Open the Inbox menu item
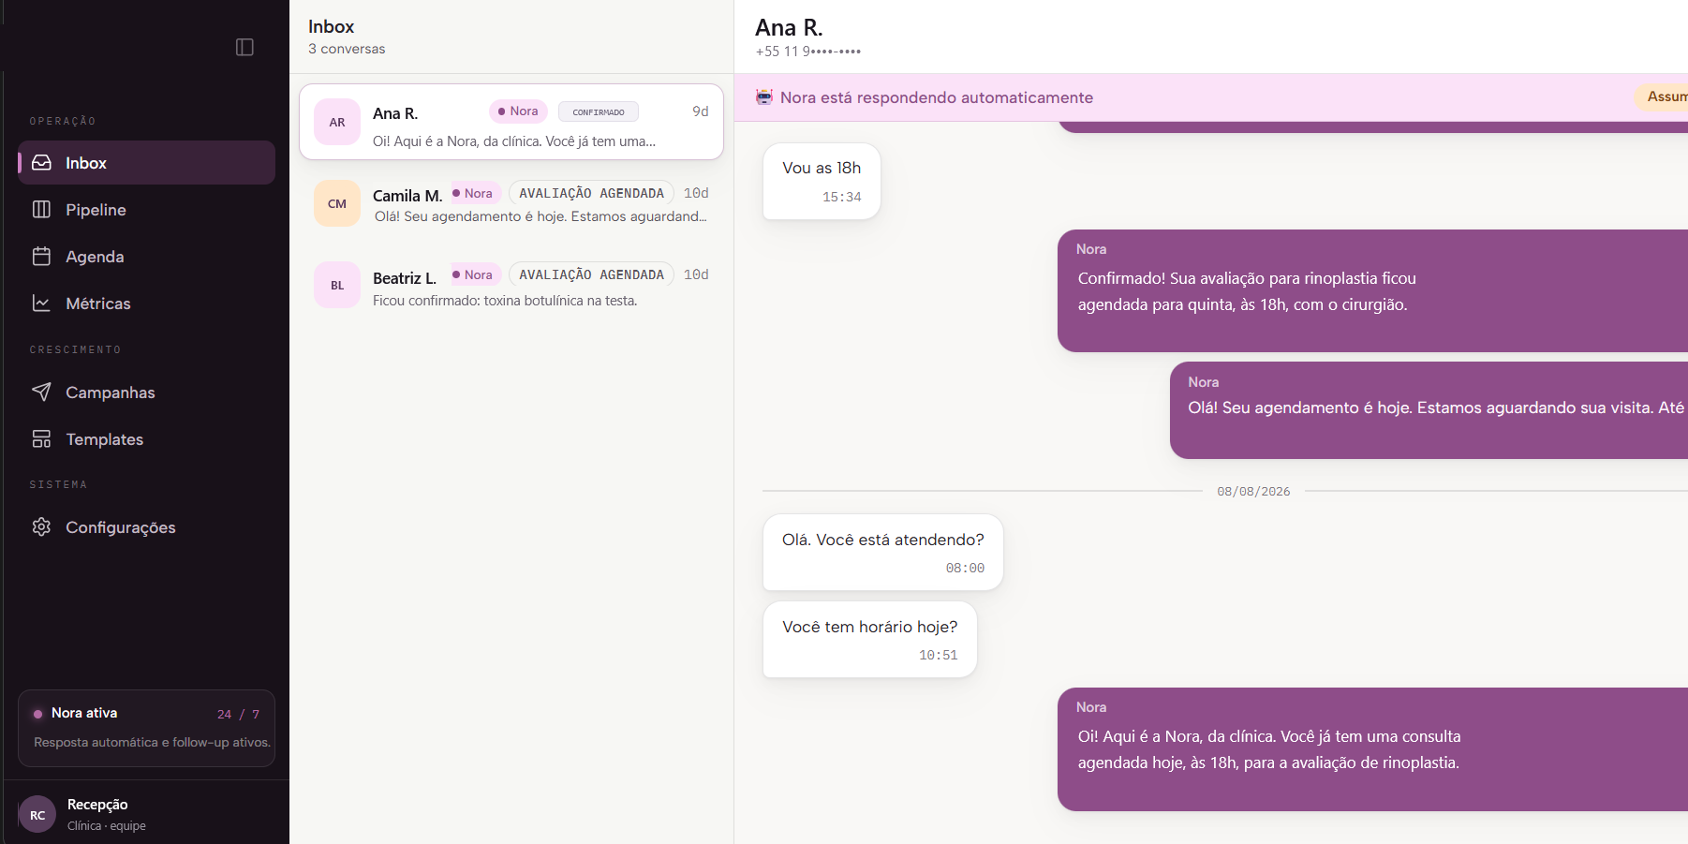The image size is (1688, 844). pyautogui.click(x=146, y=163)
